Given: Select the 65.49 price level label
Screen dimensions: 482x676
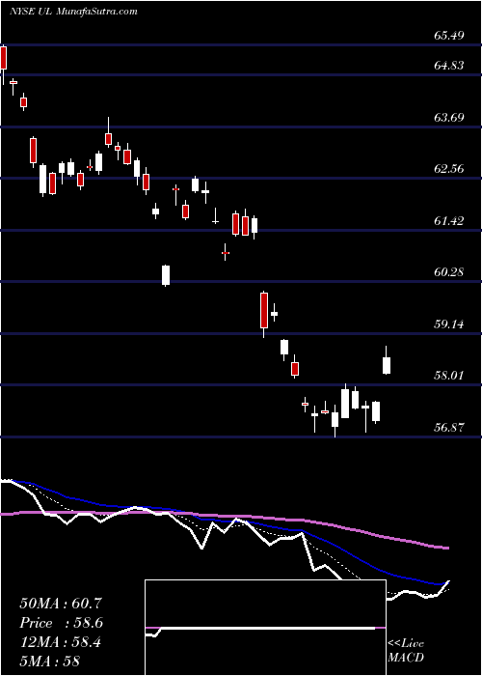Looking at the screenshot, I should point(449,36).
